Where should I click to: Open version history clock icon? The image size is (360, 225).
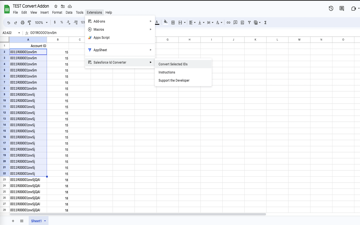click(331, 8)
